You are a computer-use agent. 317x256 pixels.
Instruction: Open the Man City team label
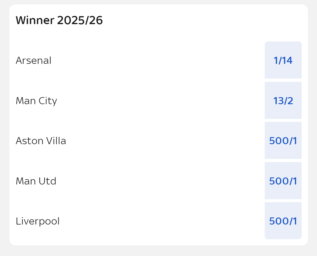click(36, 101)
